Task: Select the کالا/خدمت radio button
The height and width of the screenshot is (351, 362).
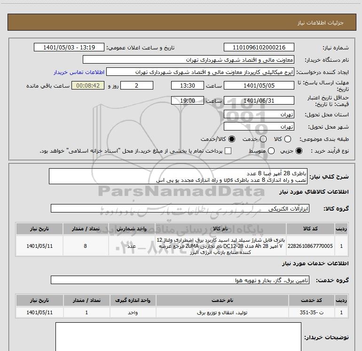Action: tap(232, 139)
